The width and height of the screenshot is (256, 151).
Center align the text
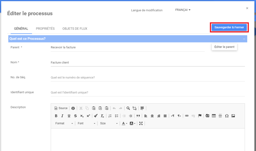pos(152,116)
